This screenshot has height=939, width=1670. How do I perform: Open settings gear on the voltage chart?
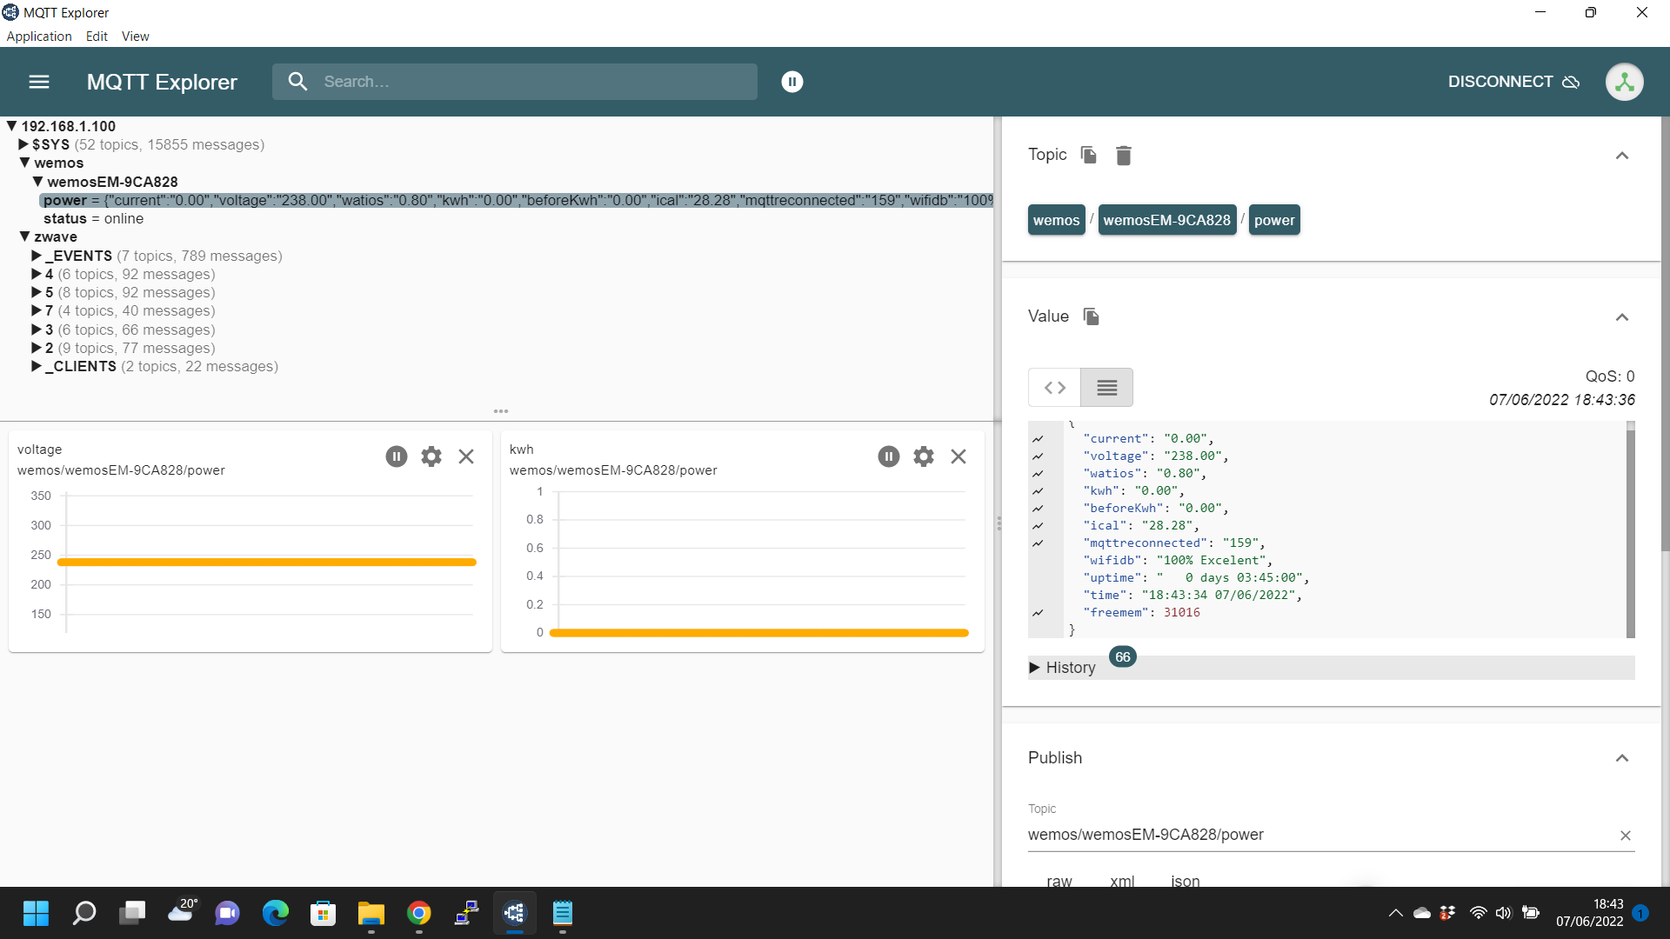click(431, 456)
